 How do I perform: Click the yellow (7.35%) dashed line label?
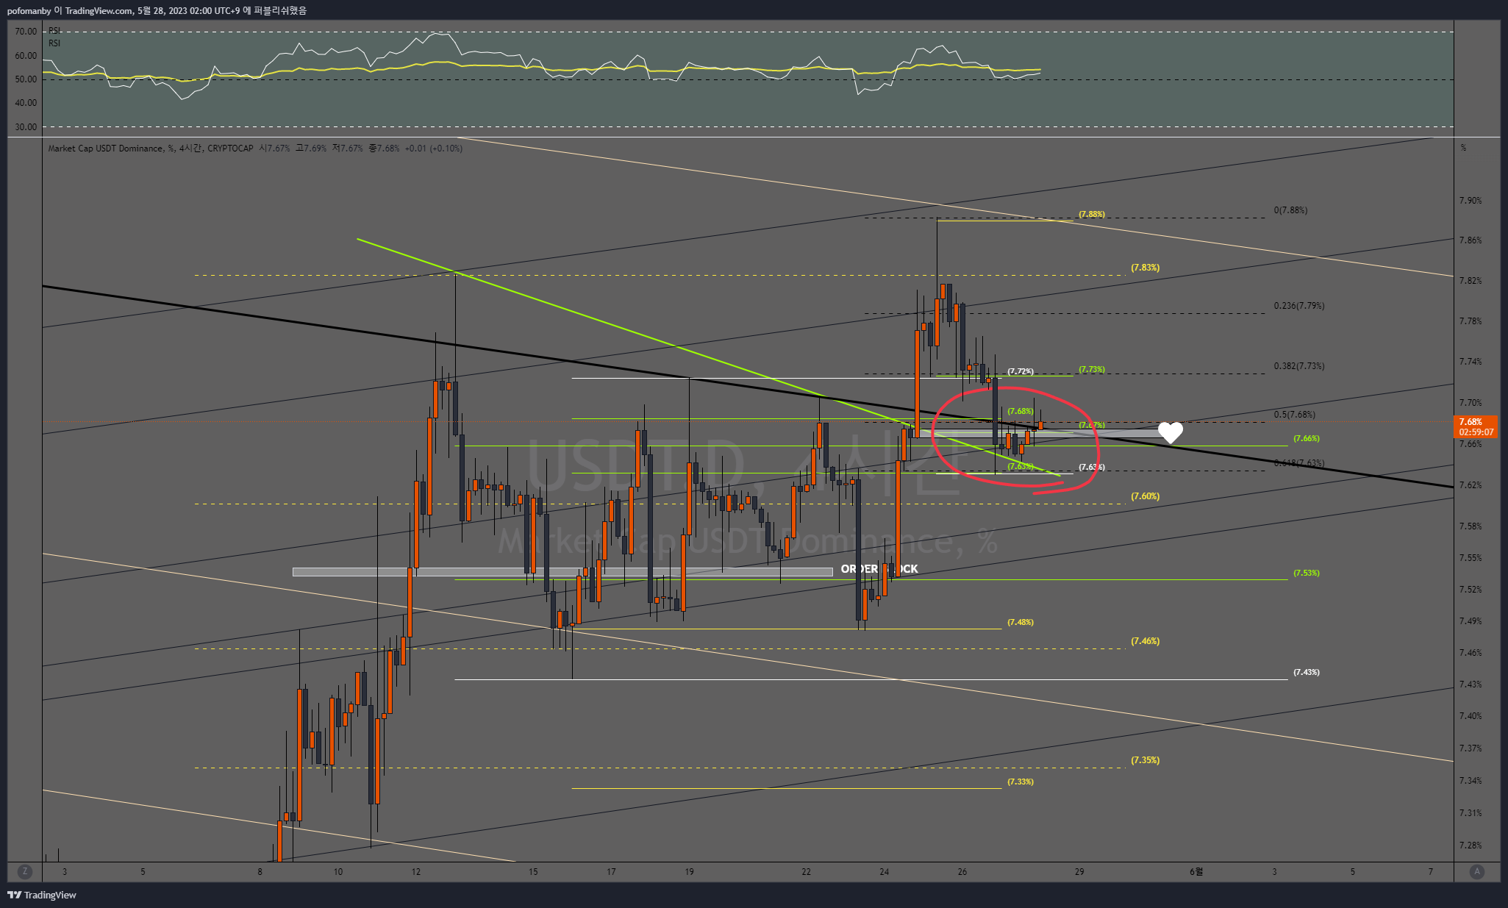1145,760
